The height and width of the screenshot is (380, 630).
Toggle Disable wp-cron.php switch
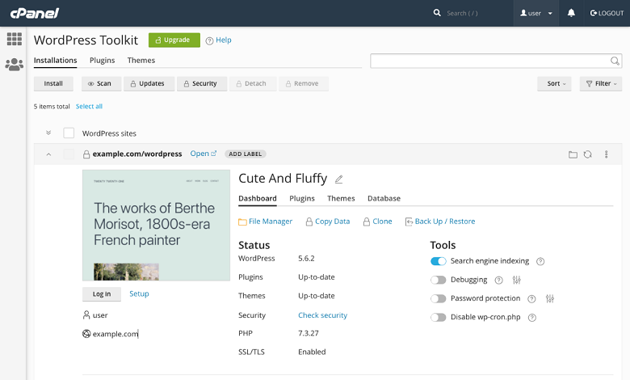(439, 317)
